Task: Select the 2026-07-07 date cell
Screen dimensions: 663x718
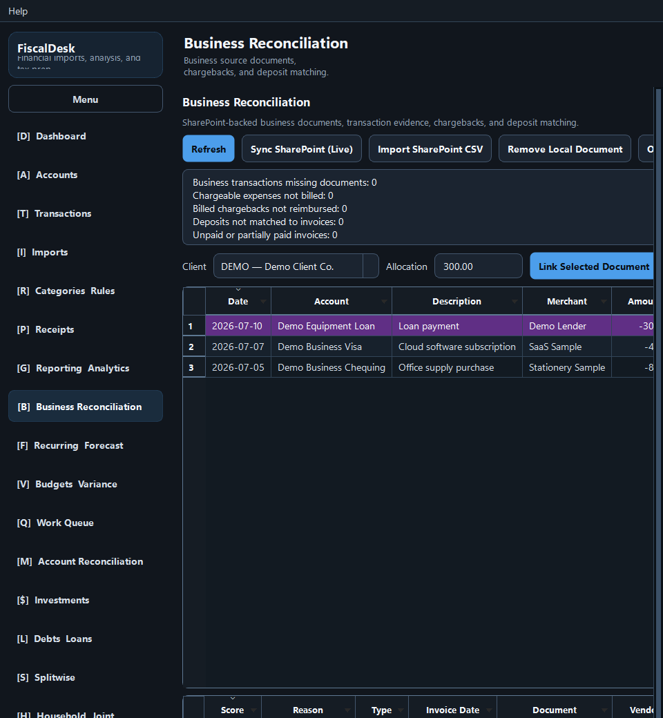Action: (238, 347)
